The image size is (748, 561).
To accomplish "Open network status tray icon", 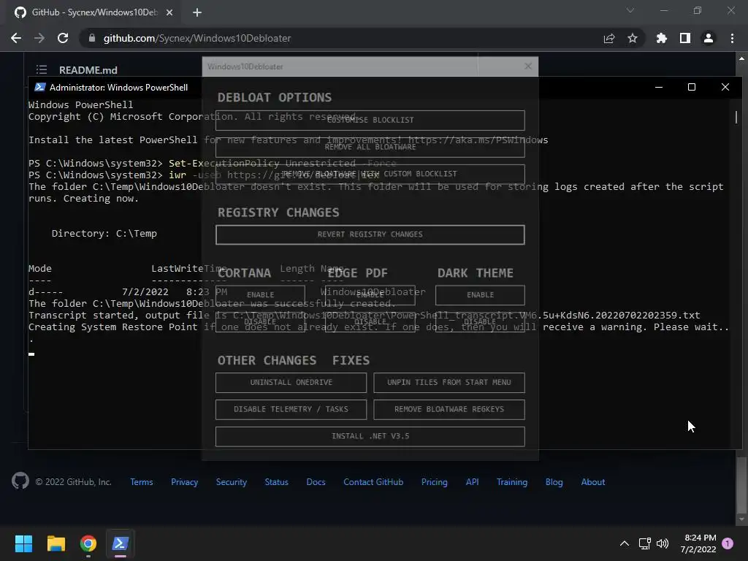I will (x=644, y=543).
